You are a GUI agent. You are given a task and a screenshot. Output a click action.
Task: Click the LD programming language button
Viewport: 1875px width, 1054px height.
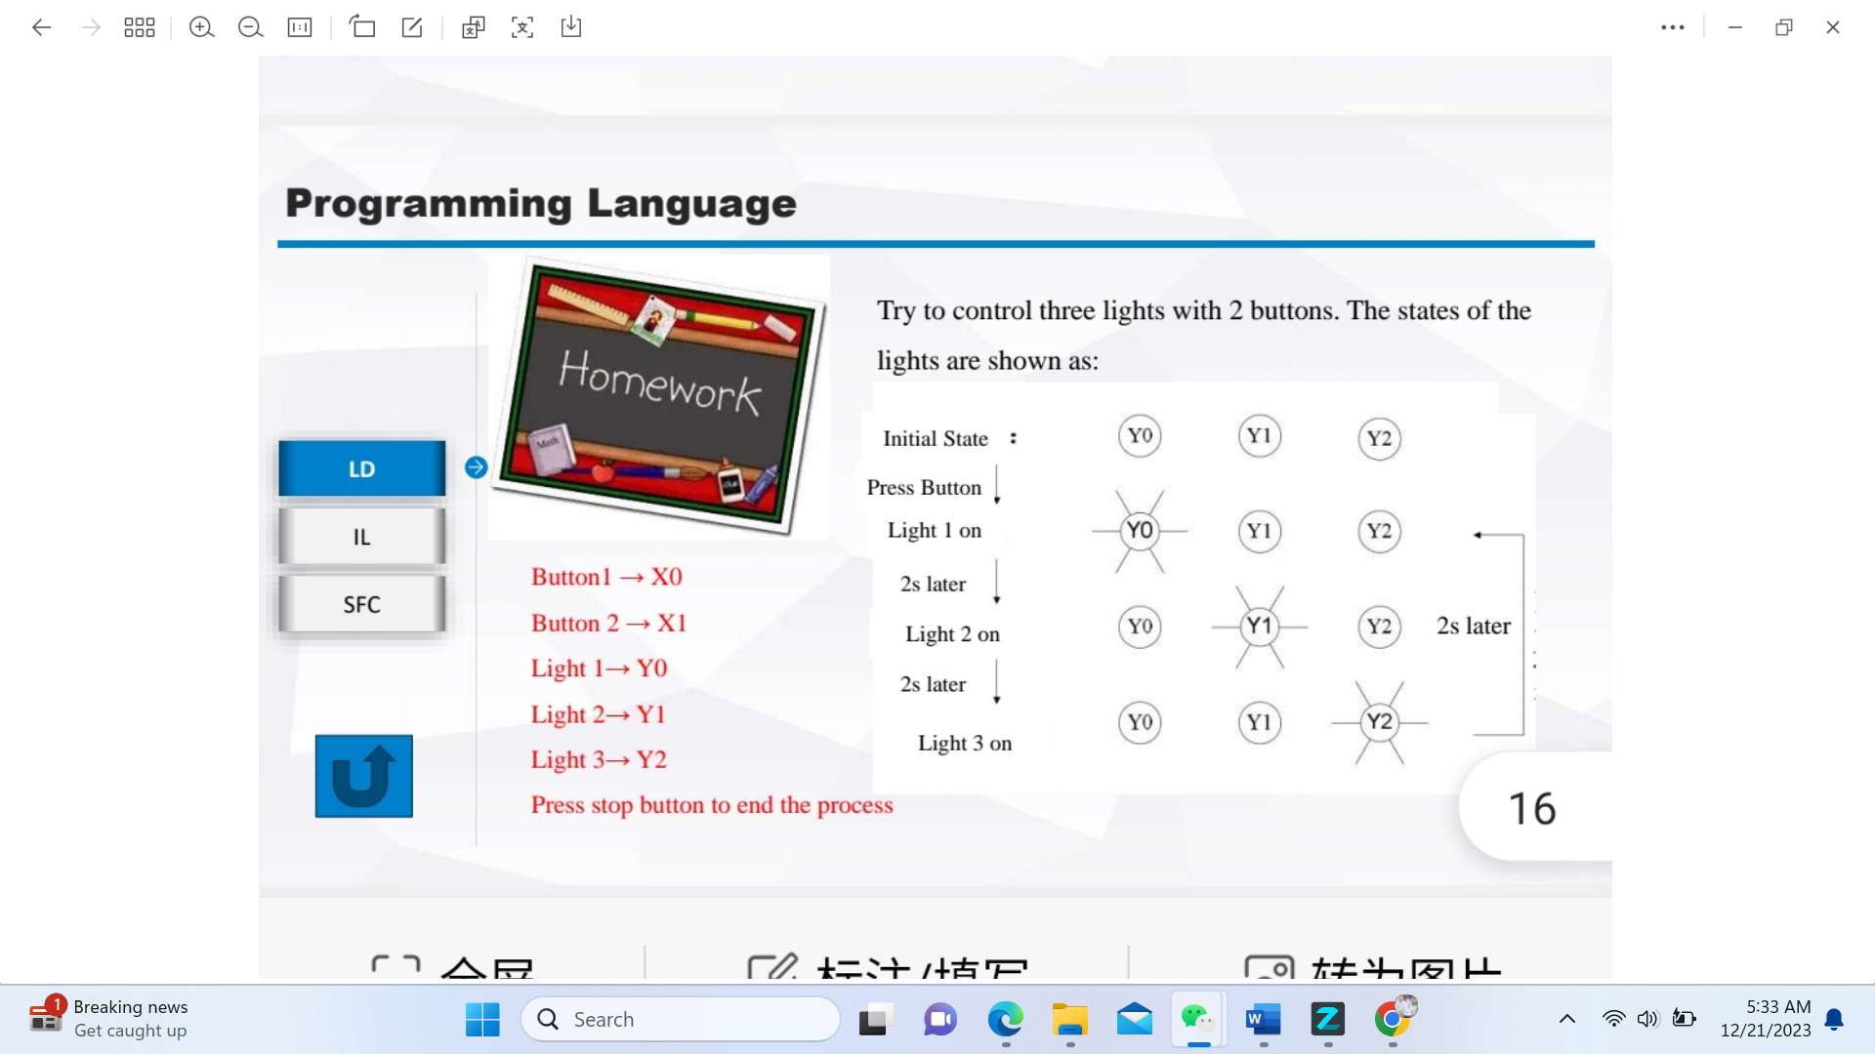362,468
